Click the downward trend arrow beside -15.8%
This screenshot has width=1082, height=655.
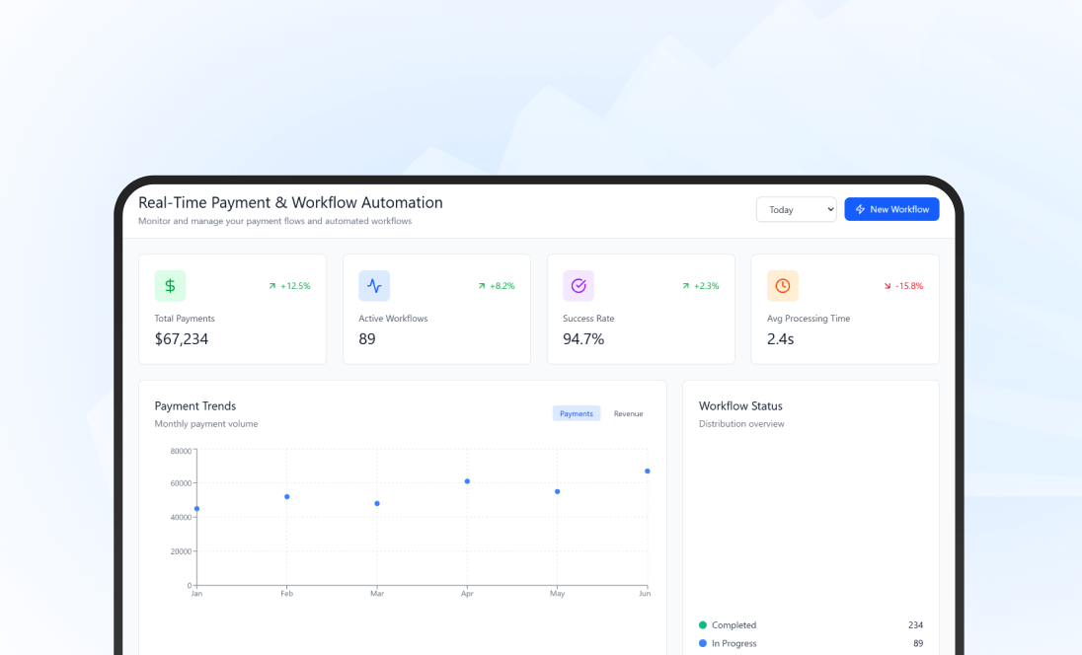[x=887, y=285]
